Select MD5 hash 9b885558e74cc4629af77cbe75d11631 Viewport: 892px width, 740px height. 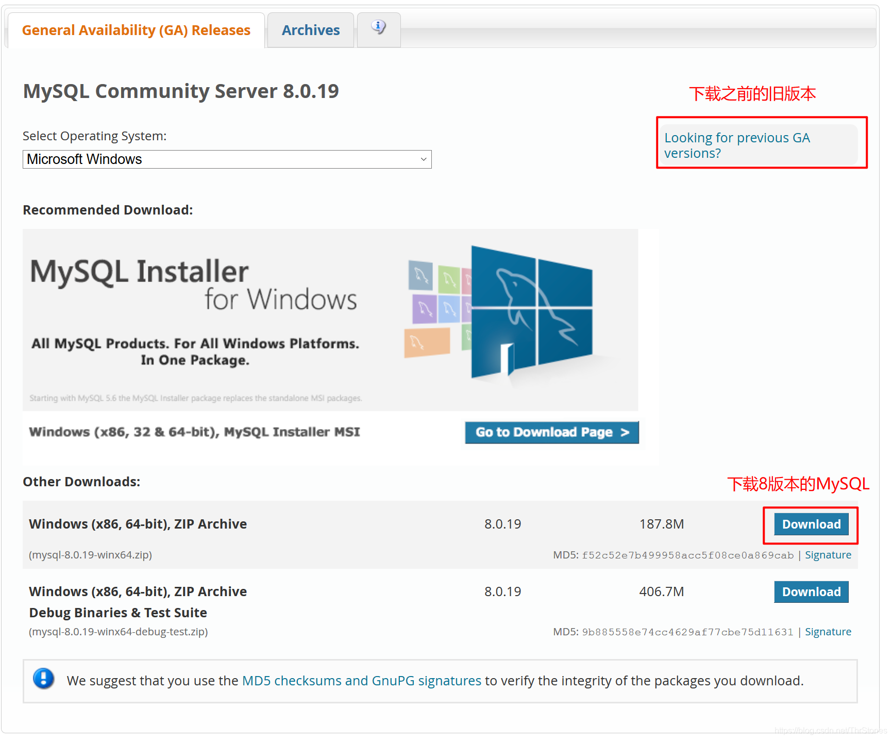click(688, 632)
